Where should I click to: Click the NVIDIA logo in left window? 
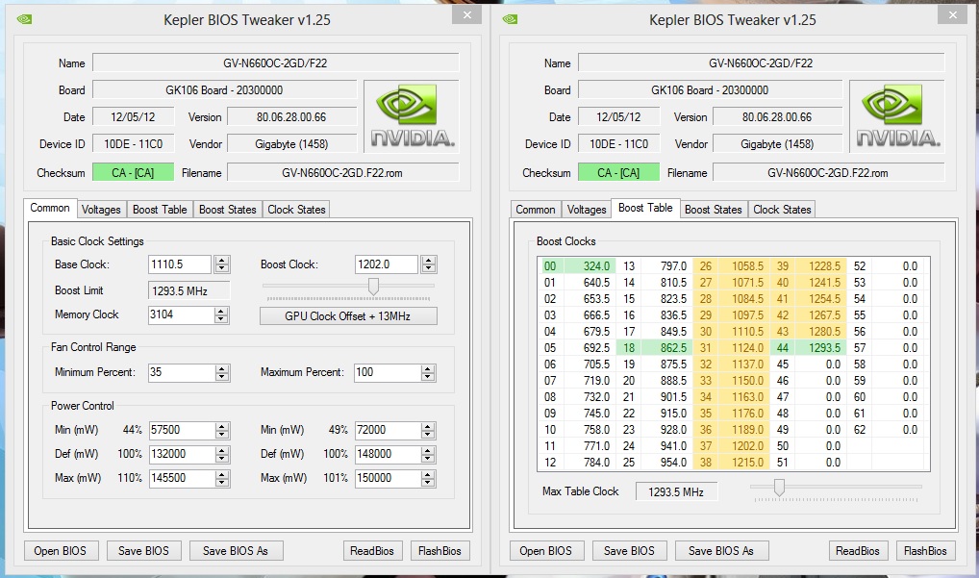click(411, 115)
